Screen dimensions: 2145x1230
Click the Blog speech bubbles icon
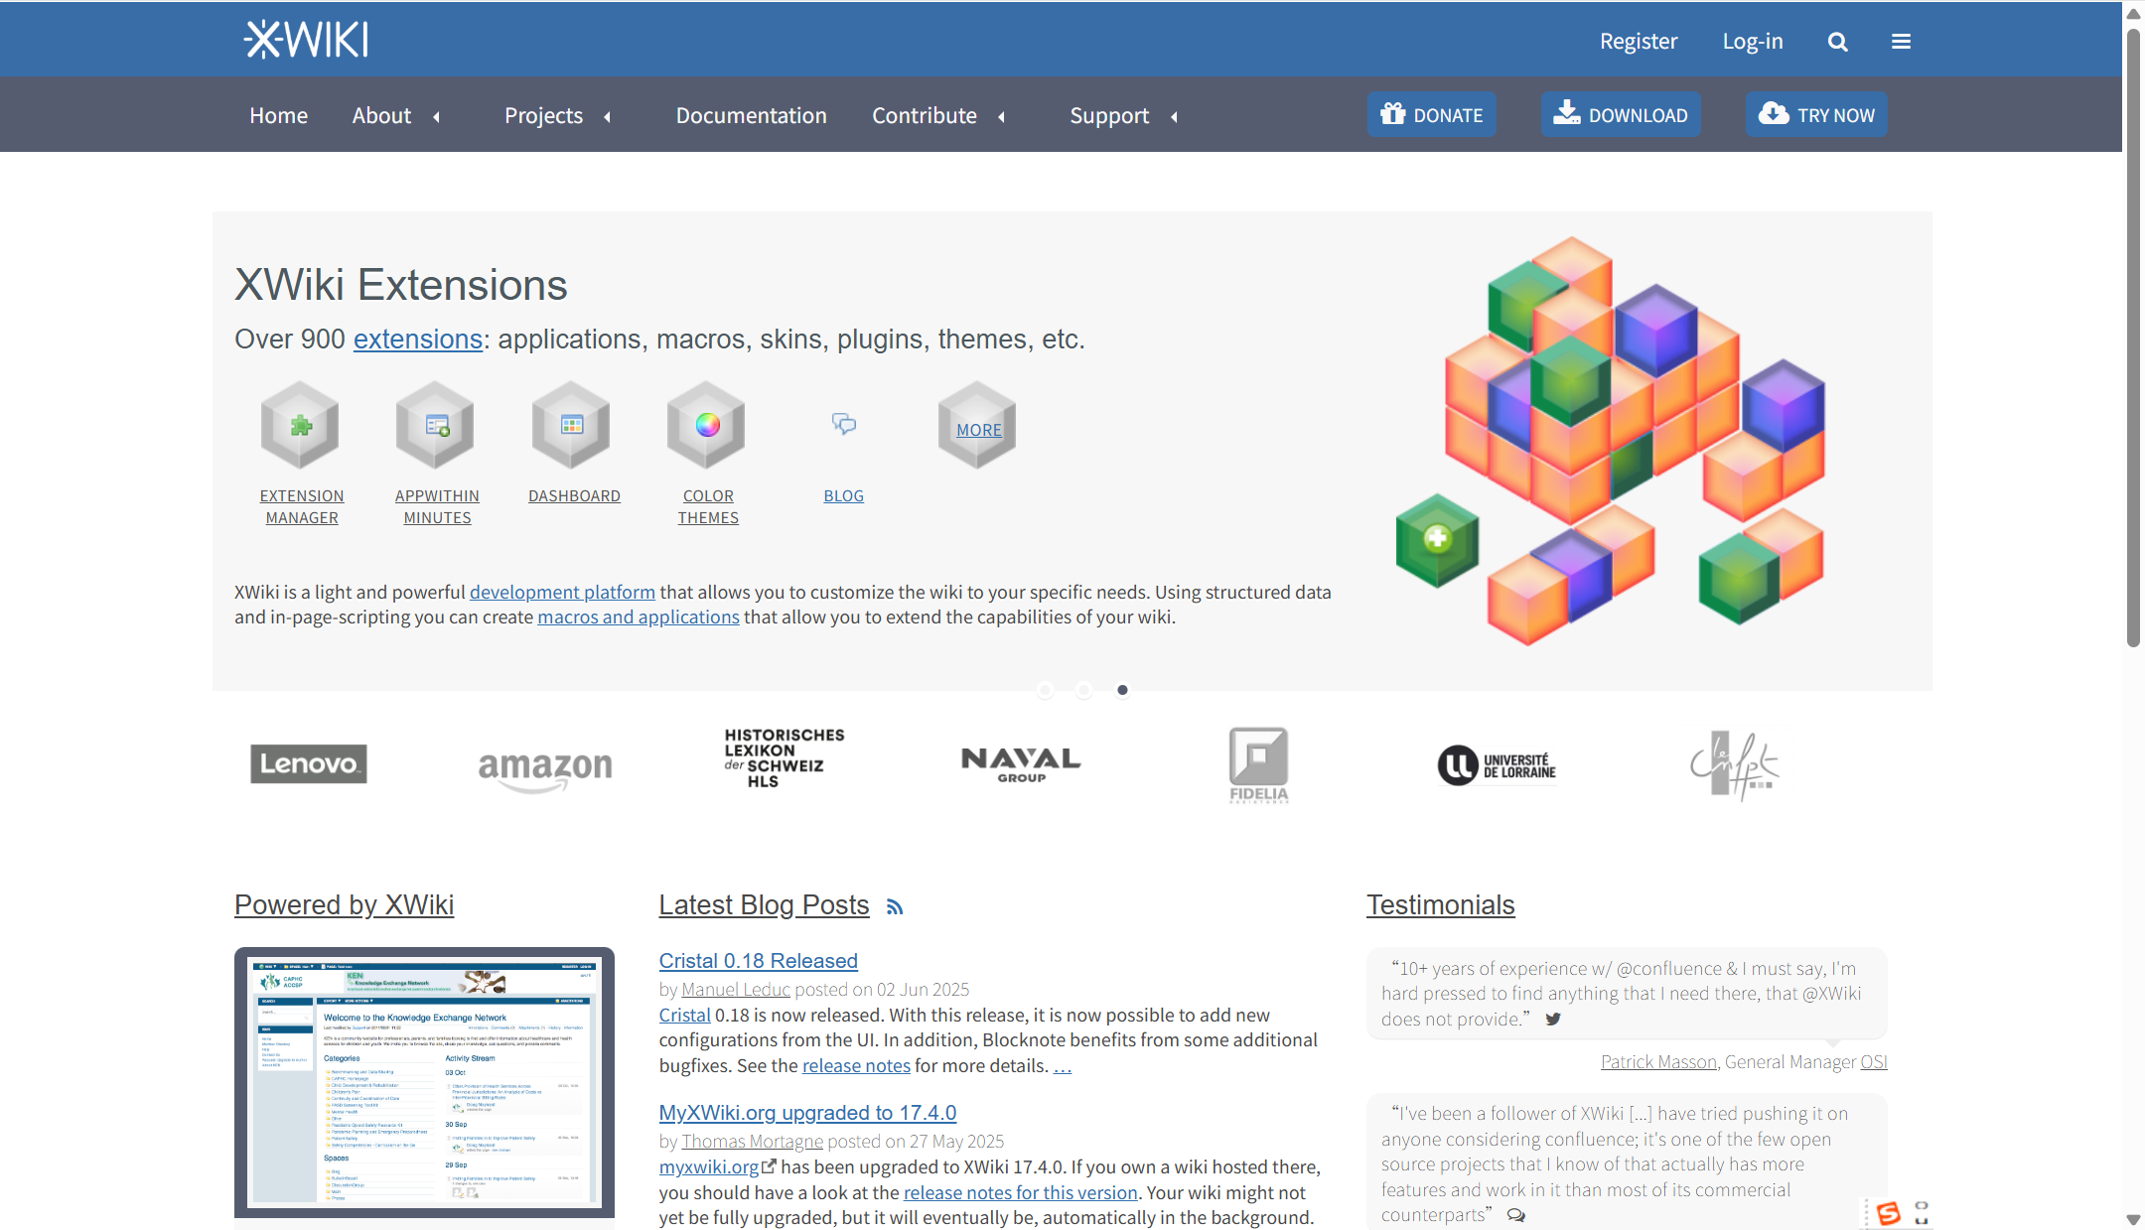tap(843, 425)
